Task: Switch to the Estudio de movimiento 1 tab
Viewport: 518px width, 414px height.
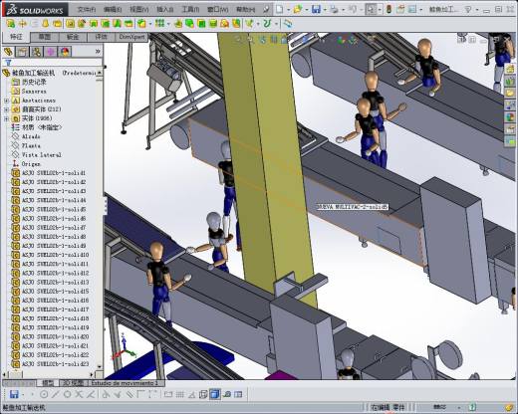Action: pos(127,383)
